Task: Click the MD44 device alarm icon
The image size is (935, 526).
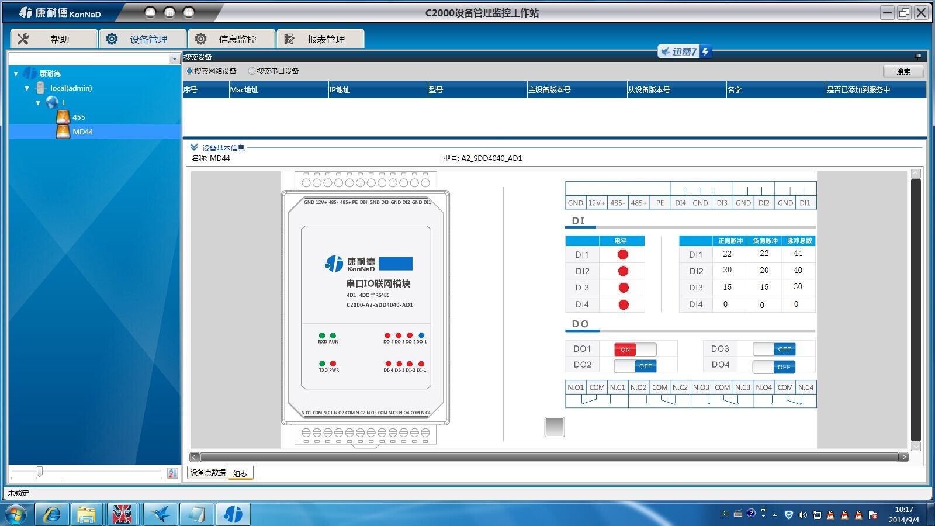Action: click(63, 131)
